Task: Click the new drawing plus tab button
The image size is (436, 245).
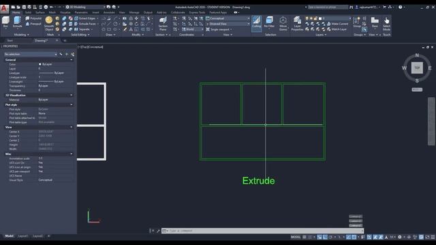Action: (65, 41)
